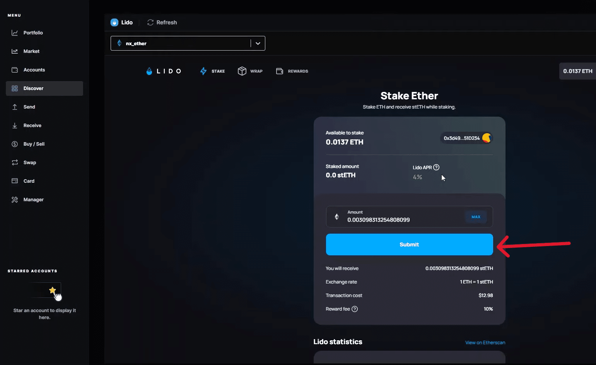This screenshot has height=365, width=596.
Task: Click the Rewards wallet icon
Action: tap(280, 71)
